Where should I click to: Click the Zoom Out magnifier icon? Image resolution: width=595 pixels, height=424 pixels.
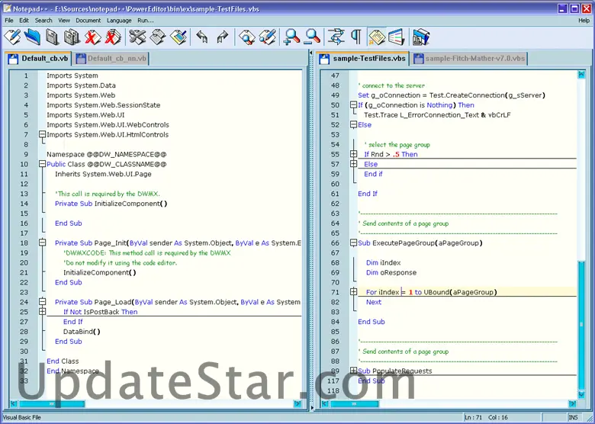point(312,37)
